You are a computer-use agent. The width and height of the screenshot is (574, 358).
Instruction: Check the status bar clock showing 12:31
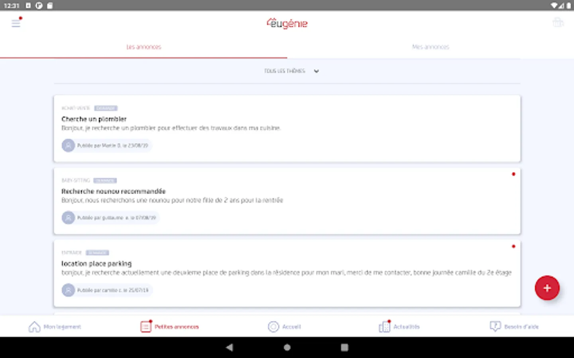tap(12, 6)
